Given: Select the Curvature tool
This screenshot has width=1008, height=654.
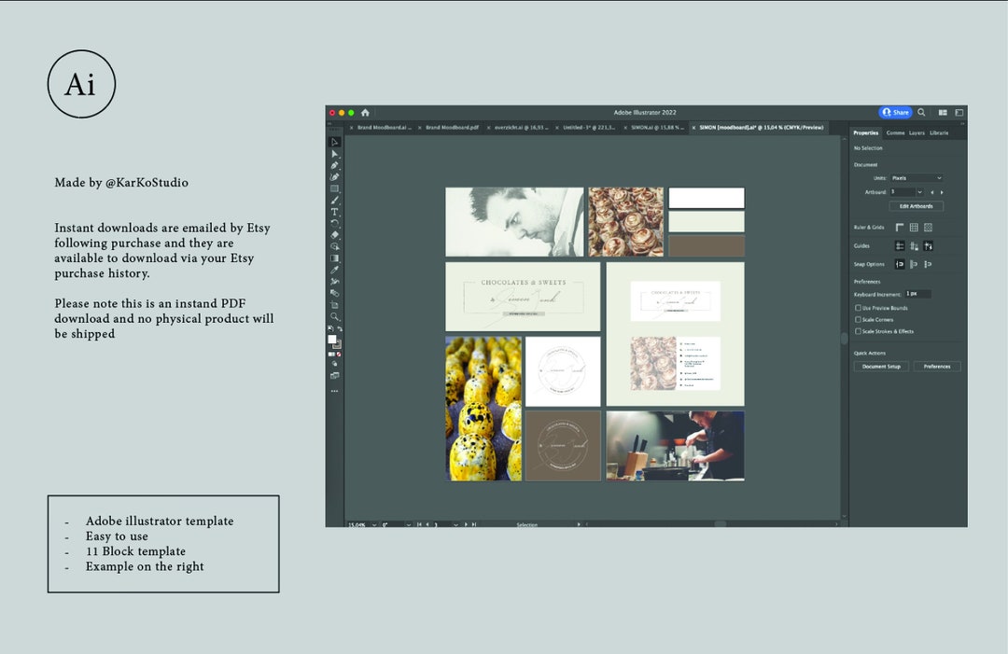Looking at the screenshot, I should [334, 176].
